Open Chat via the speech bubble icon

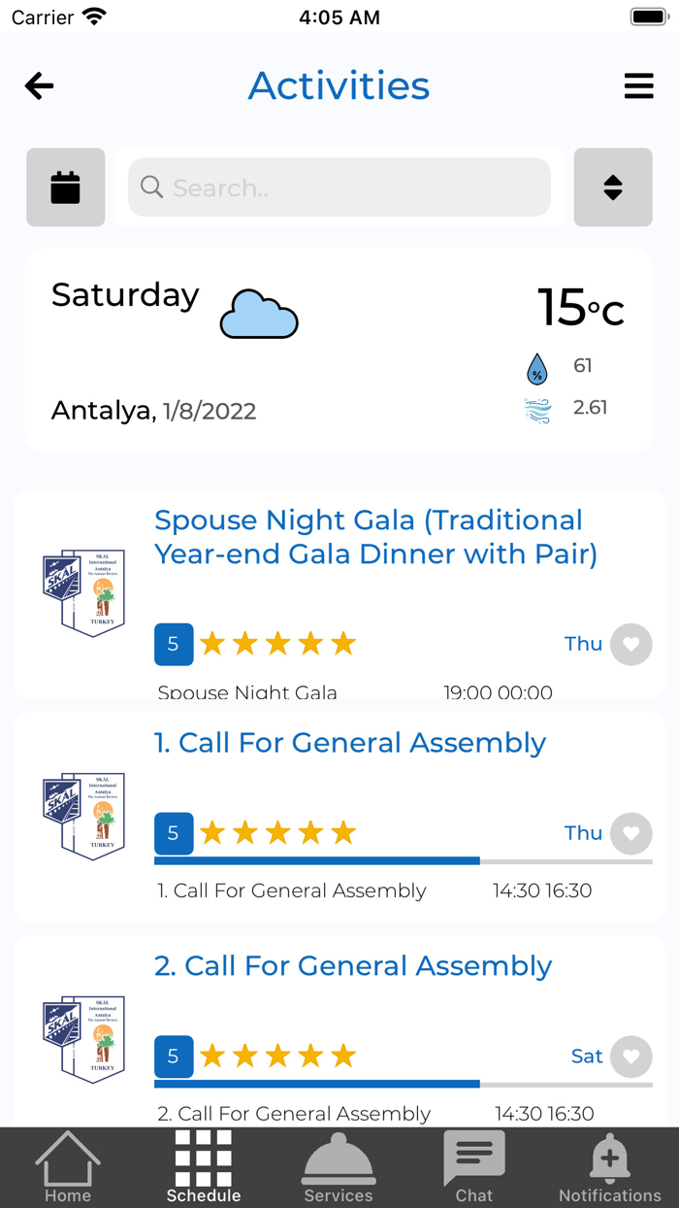tap(473, 1156)
